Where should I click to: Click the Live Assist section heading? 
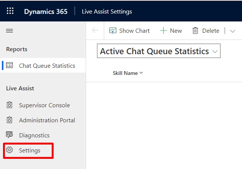tap(20, 88)
